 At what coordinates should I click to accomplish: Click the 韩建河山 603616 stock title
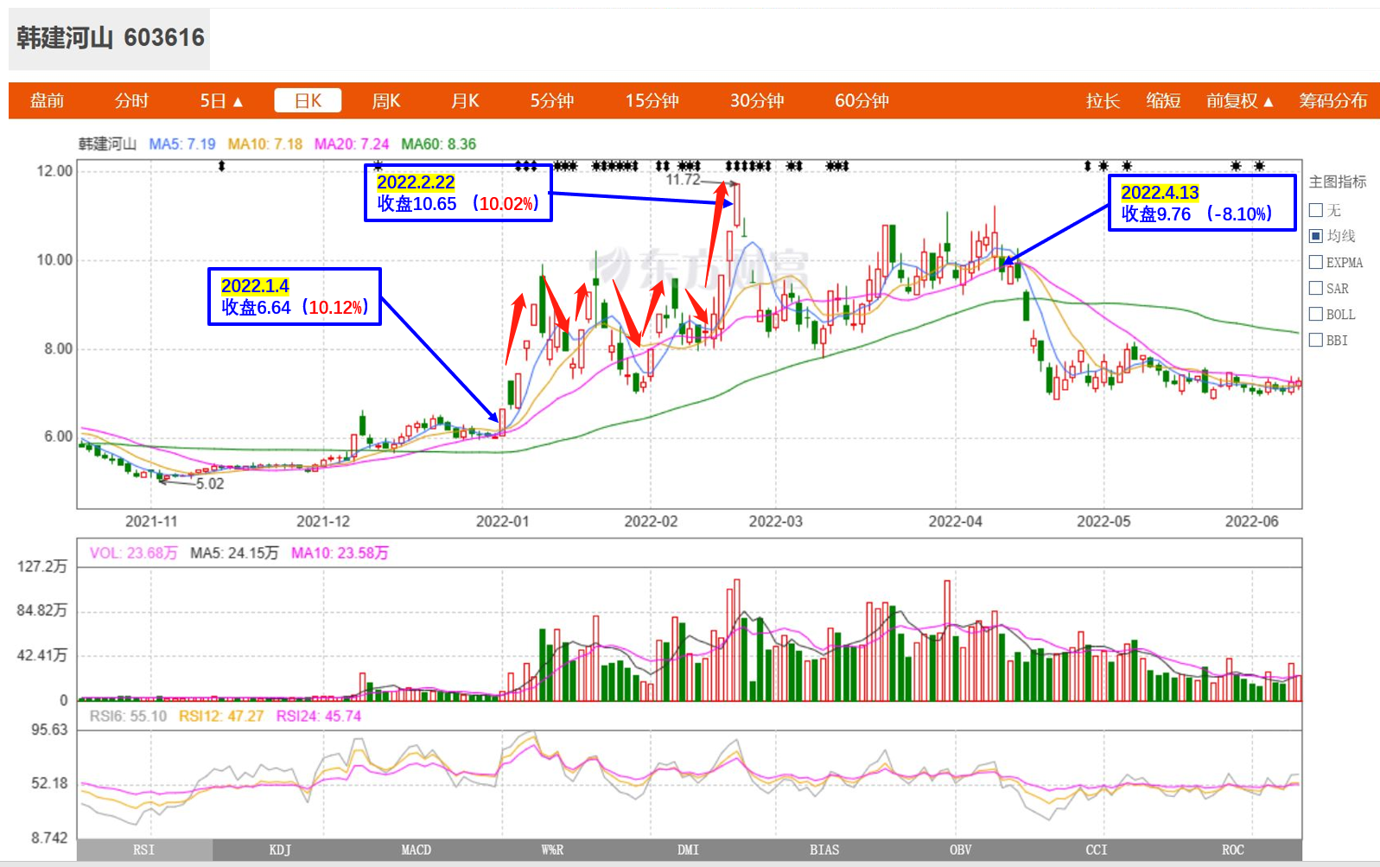coord(110,38)
